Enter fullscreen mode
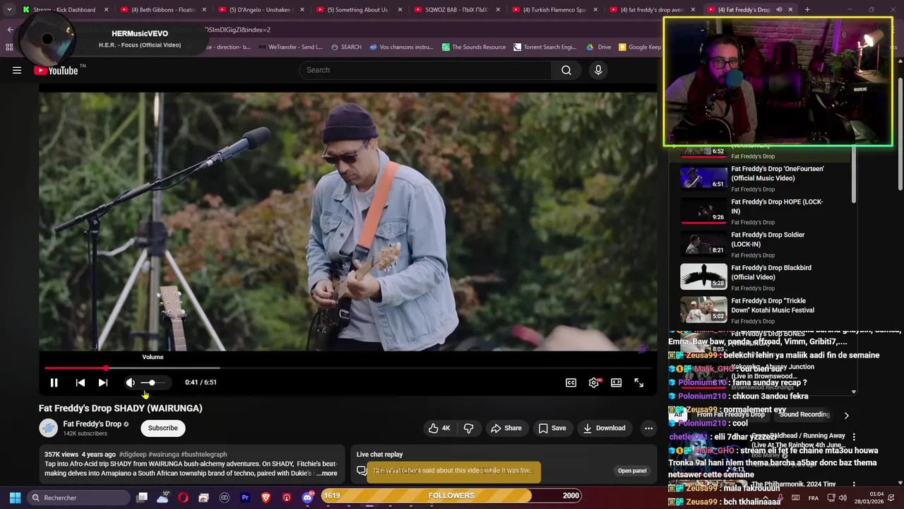904x509 pixels. click(639, 382)
